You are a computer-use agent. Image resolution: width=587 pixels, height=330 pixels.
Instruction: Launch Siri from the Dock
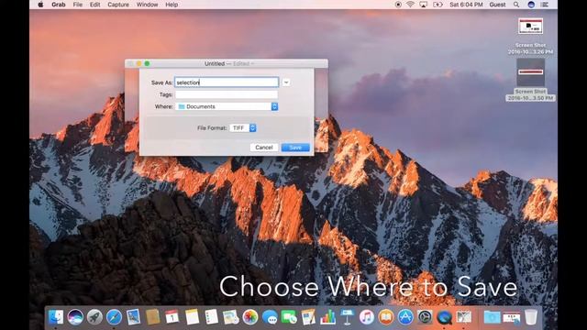click(75, 317)
